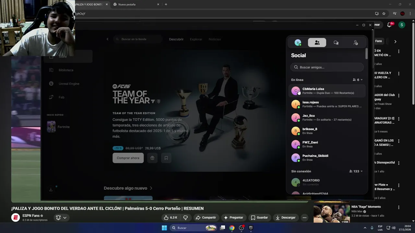Open the Chrome three-dot menu
This screenshot has width=415, height=233.
tap(410, 14)
